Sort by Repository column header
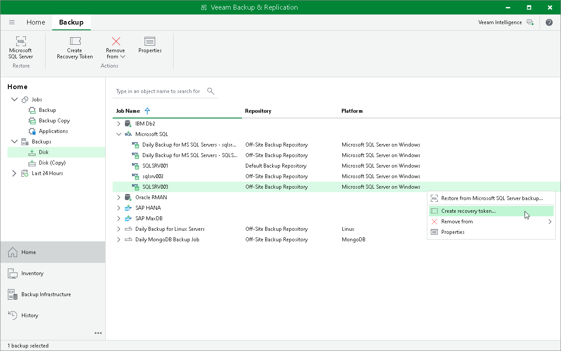 pos(258,111)
